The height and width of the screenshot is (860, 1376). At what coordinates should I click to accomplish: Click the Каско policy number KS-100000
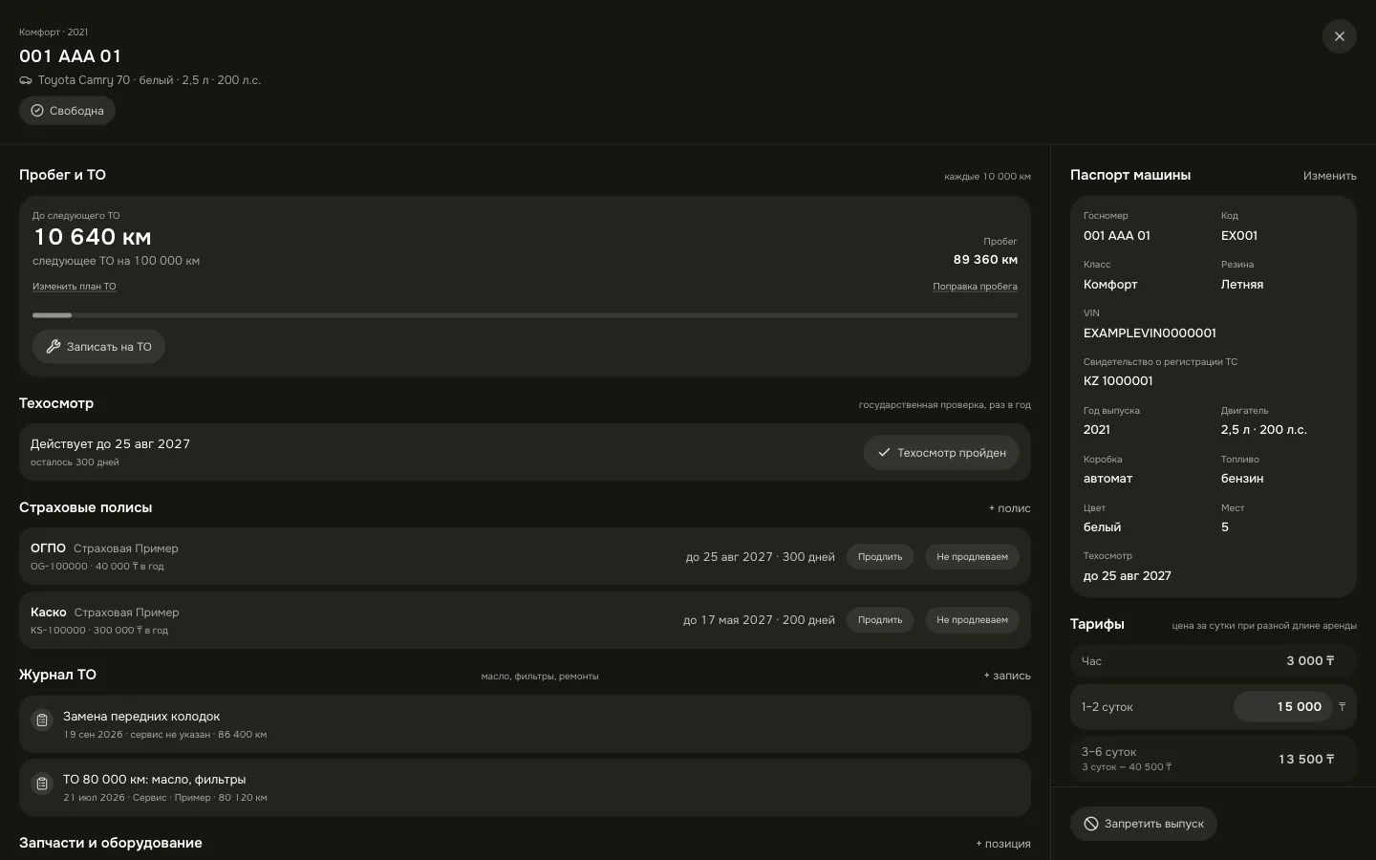58,631
